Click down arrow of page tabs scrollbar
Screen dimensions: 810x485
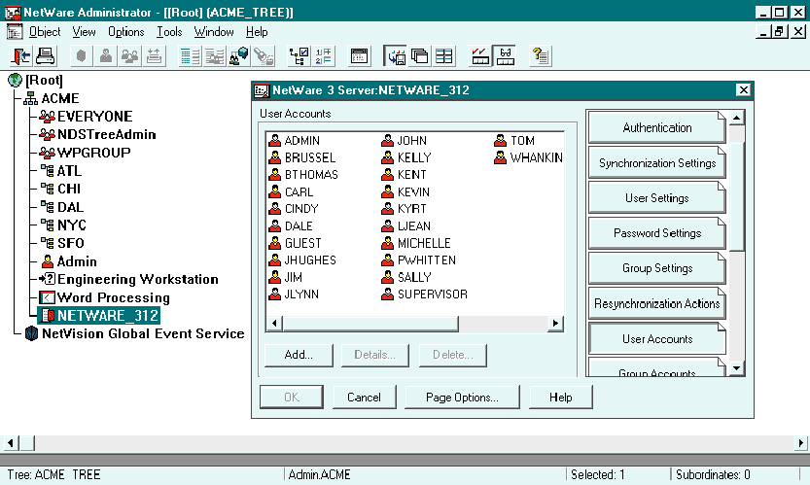(737, 368)
